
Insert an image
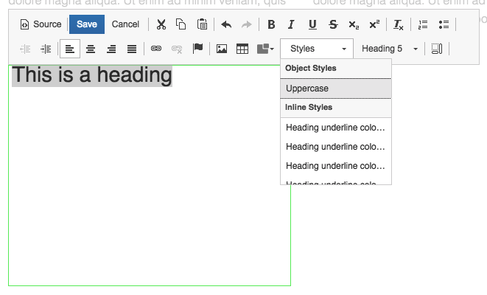[x=222, y=49]
